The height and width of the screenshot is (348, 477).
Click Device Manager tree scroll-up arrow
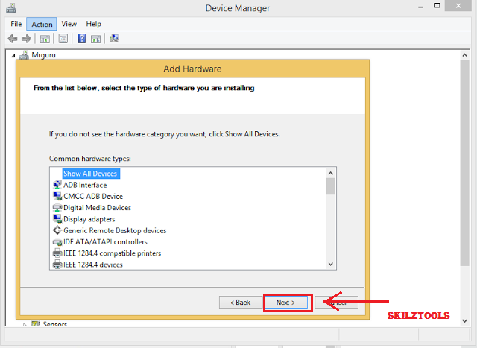click(x=464, y=55)
